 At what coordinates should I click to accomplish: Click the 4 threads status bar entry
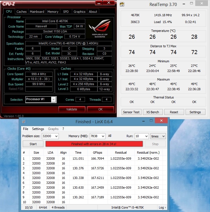58,207
